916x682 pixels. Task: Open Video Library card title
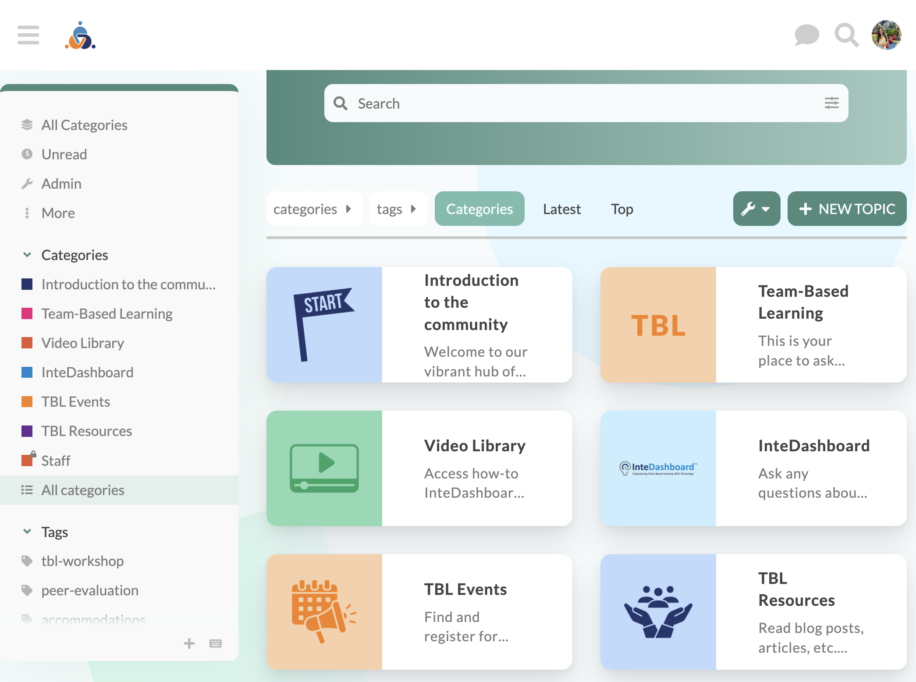475,446
